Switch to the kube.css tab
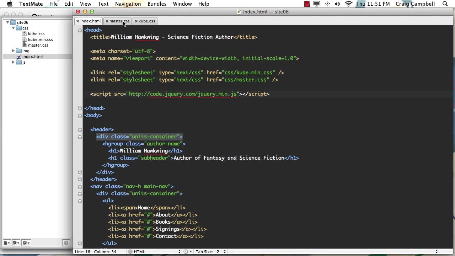455x256 pixels. 147,21
